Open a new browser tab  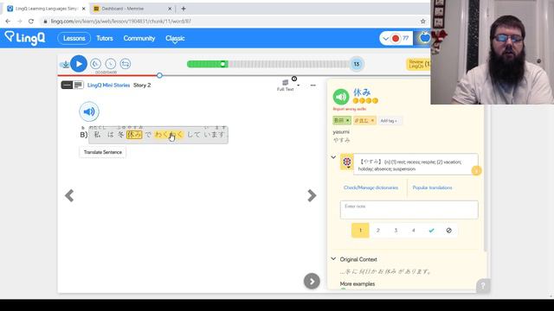184,9
